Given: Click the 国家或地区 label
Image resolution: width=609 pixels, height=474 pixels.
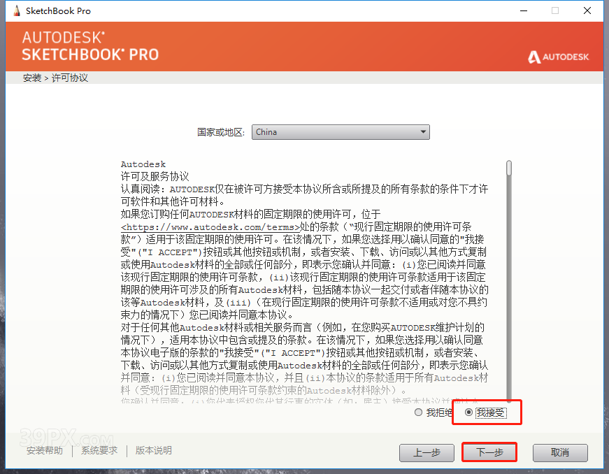Looking at the screenshot, I should tap(221, 132).
